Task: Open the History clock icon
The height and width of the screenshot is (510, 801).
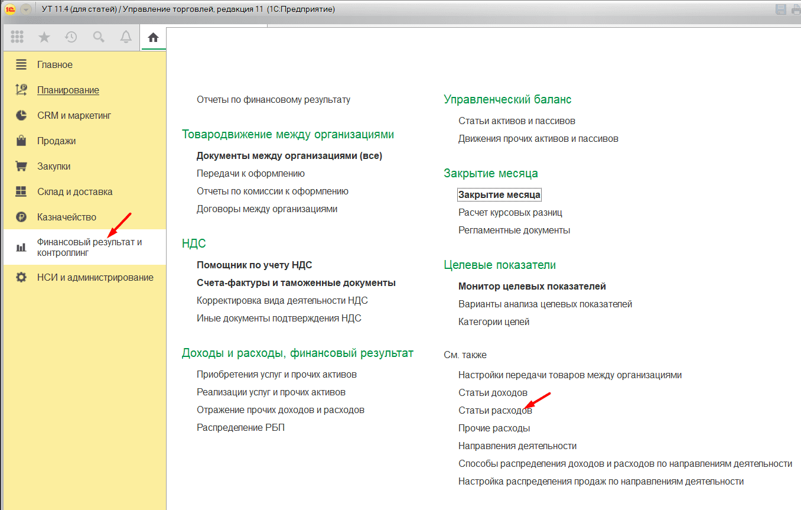Action: pyautogui.click(x=71, y=37)
